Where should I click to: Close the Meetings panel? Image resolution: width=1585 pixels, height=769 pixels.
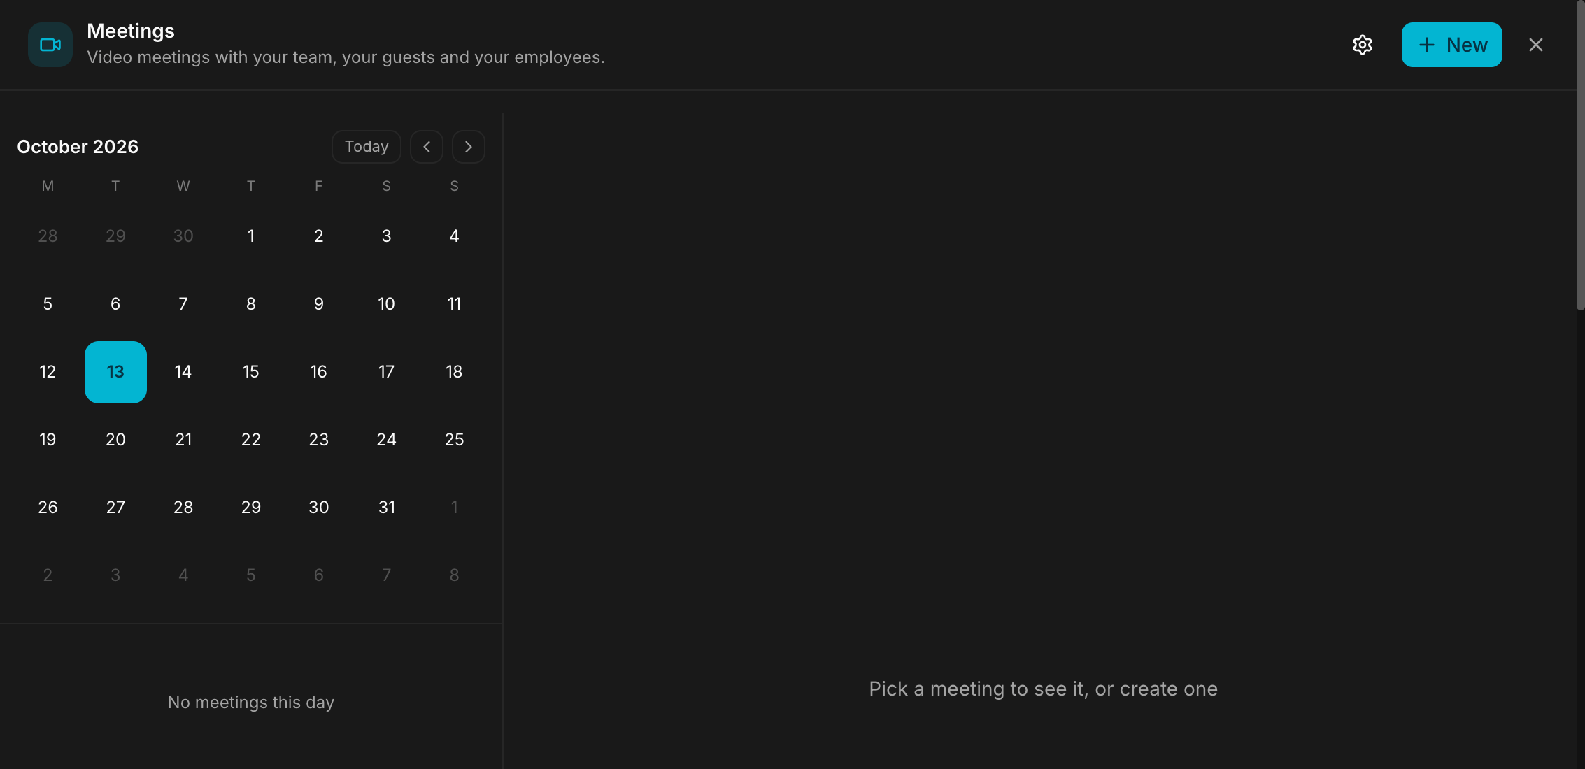(x=1535, y=45)
